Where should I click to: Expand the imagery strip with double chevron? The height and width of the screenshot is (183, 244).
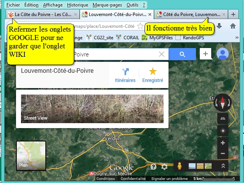pyautogui.click(x=223, y=166)
